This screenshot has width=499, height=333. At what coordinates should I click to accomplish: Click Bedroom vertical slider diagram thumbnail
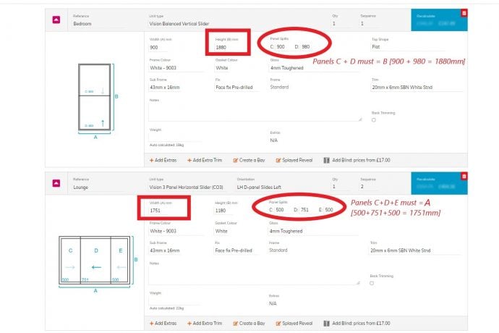[96, 98]
